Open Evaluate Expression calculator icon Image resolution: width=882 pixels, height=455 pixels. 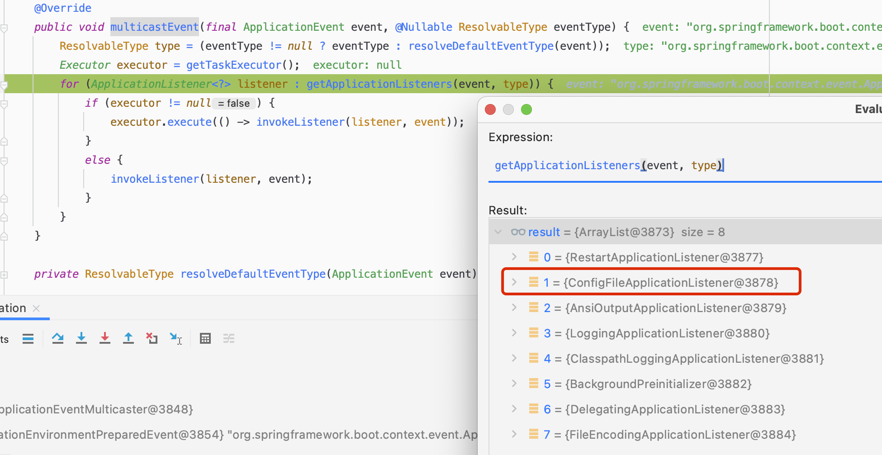[x=205, y=338]
